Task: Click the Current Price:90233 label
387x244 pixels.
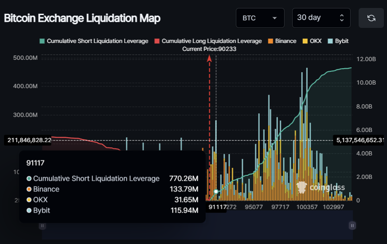Action: pyautogui.click(x=209, y=49)
